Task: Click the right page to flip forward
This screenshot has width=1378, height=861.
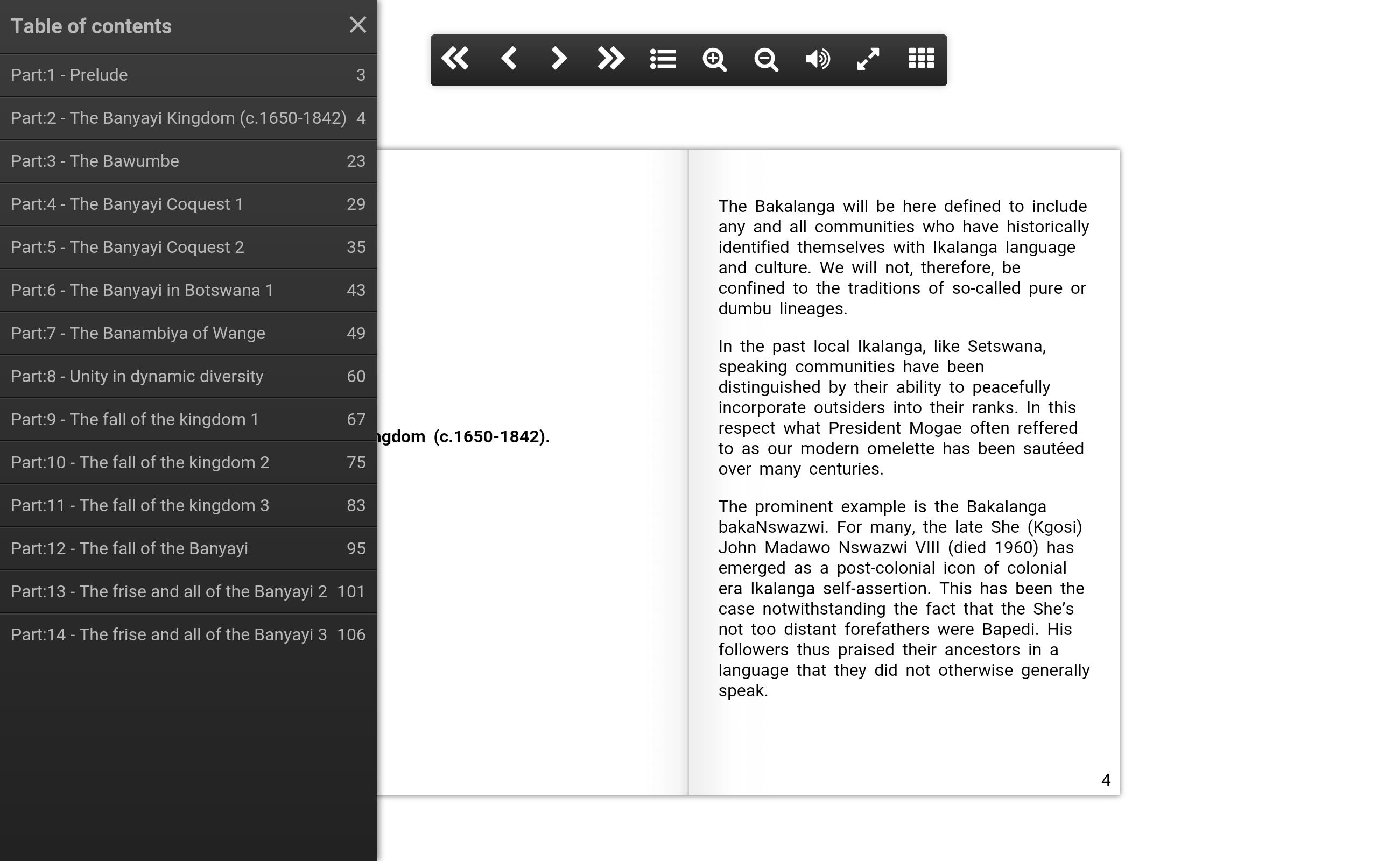Action: point(904,472)
